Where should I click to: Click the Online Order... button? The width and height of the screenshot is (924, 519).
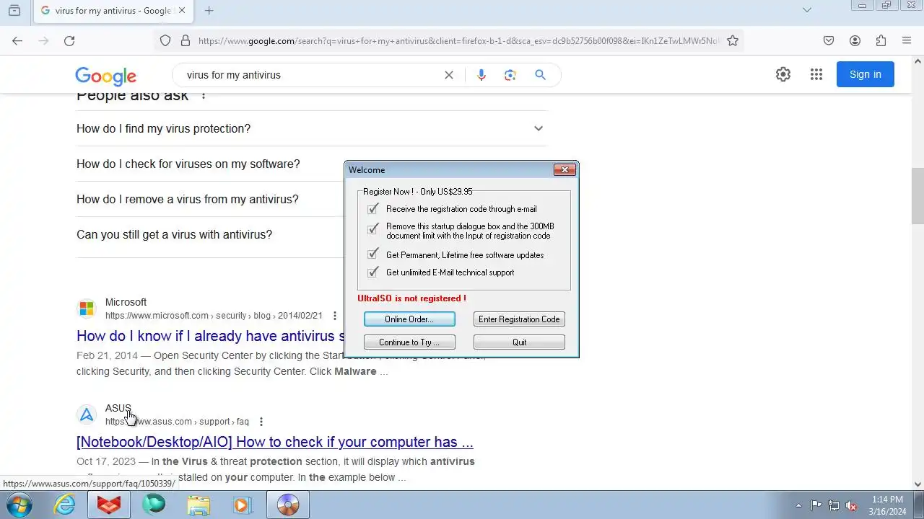tap(409, 319)
